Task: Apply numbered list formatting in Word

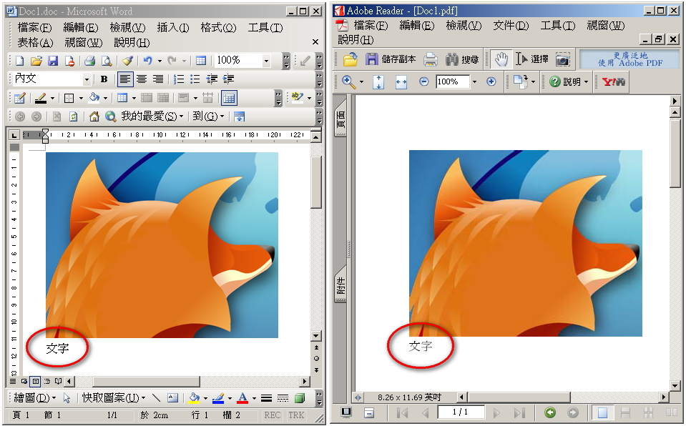Action: click(x=179, y=79)
